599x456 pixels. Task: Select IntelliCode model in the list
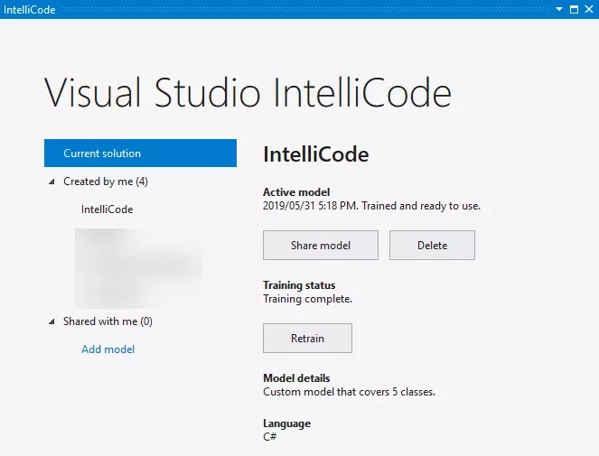click(107, 209)
